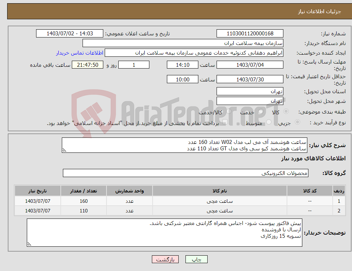Click date 1403/07/07 in row 2
This screenshot has height=271, width=352.
(38, 211)
